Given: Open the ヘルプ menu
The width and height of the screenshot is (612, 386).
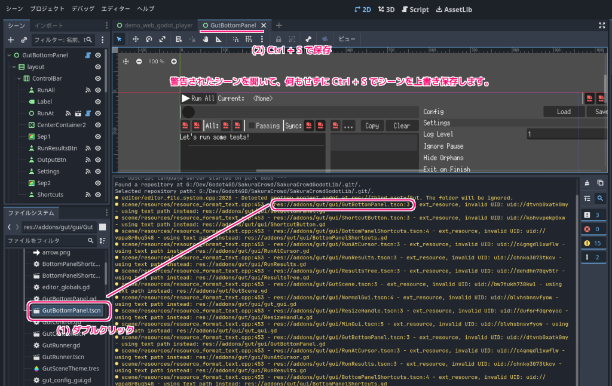Looking at the screenshot, I should click(x=146, y=8).
